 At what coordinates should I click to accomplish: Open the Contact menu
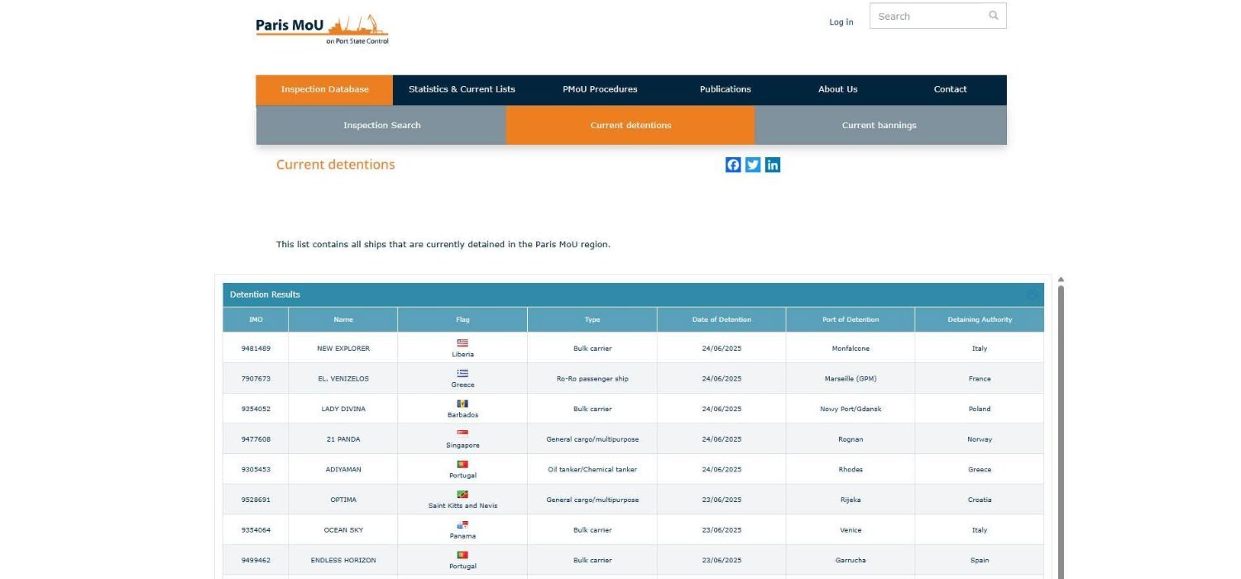[x=951, y=89]
